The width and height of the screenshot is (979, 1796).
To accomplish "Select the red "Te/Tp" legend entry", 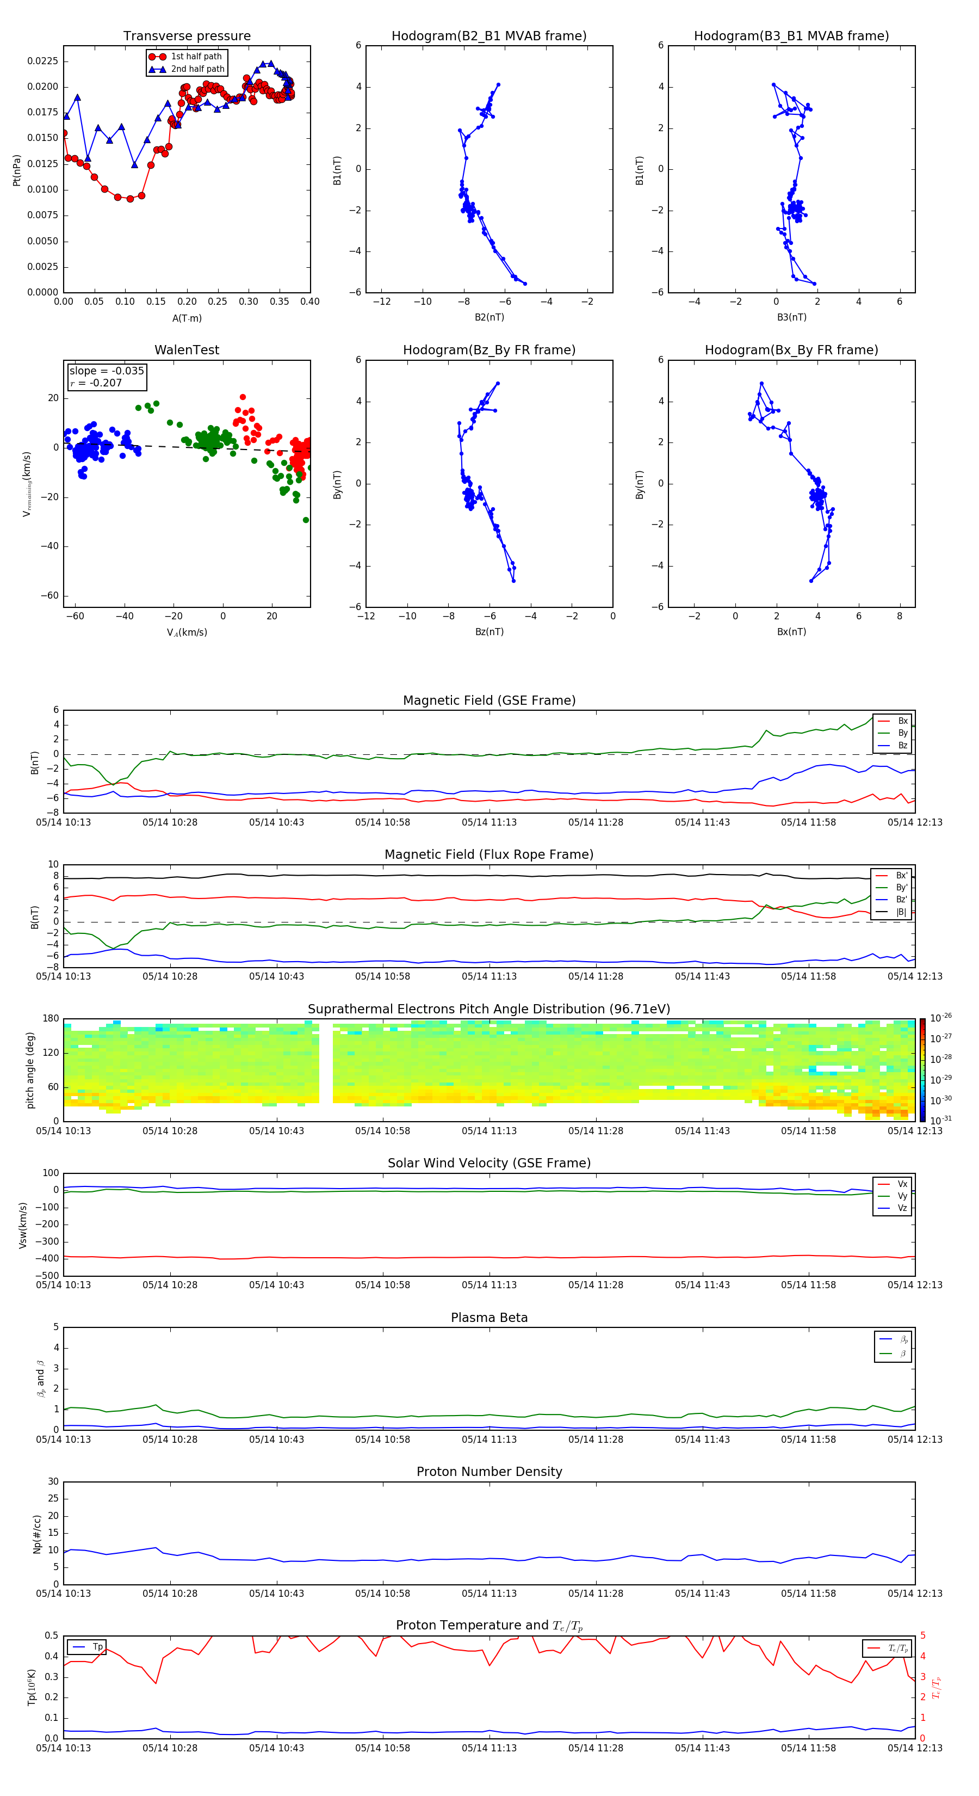I will point(887,1648).
